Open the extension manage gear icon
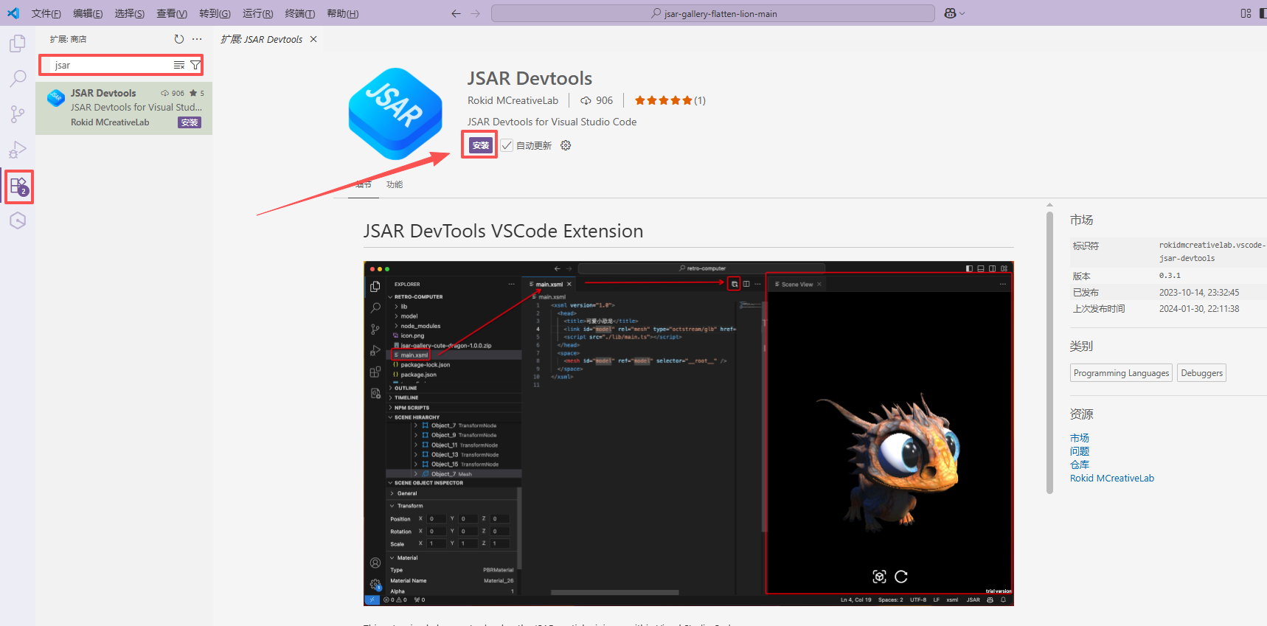This screenshot has height=626, width=1267. tap(566, 145)
